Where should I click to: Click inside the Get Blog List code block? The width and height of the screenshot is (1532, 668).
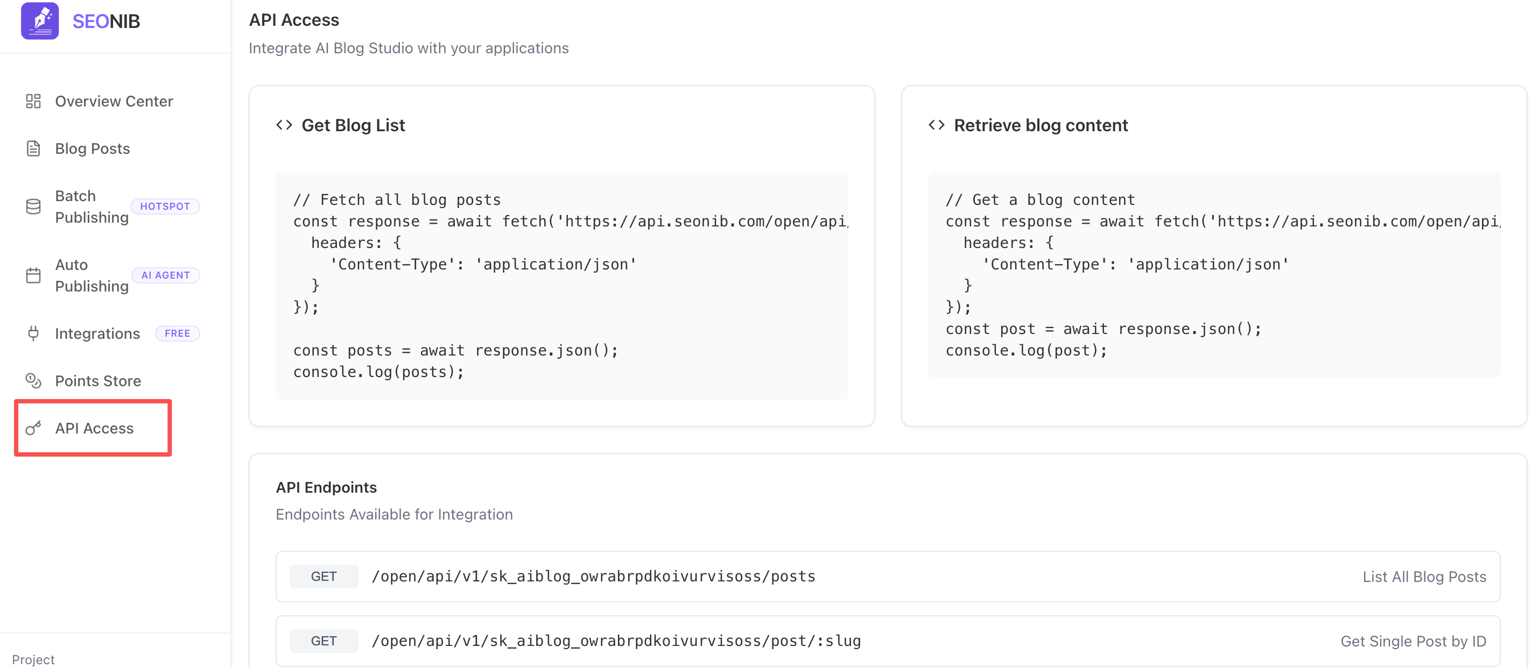tap(561, 286)
